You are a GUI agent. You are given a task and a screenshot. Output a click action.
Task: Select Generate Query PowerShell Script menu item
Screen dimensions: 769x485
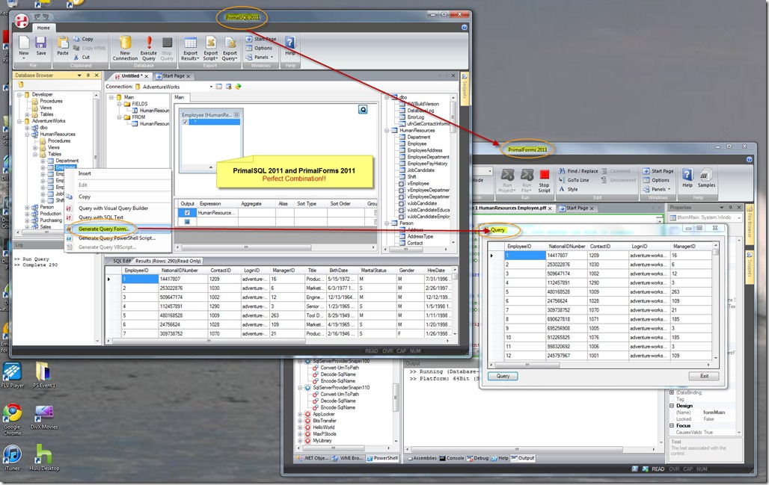[x=117, y=238]
